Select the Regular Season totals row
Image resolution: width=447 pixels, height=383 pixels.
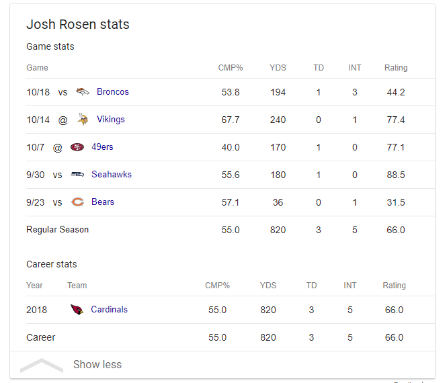231,230
